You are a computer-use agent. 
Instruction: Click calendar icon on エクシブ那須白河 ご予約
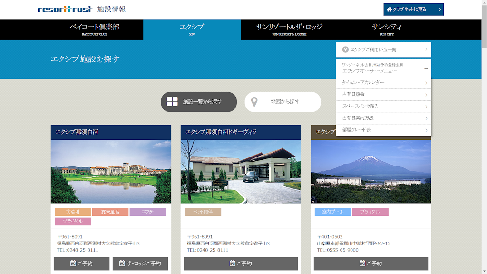click(x=73, y=264)
